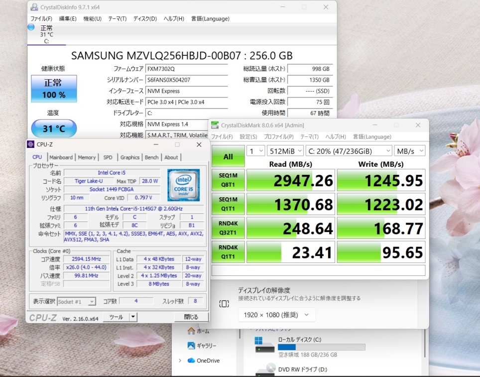Viewport: 480px width, 377px height.
Task: Click the empty status field under benchmark results
Action: 318,270
